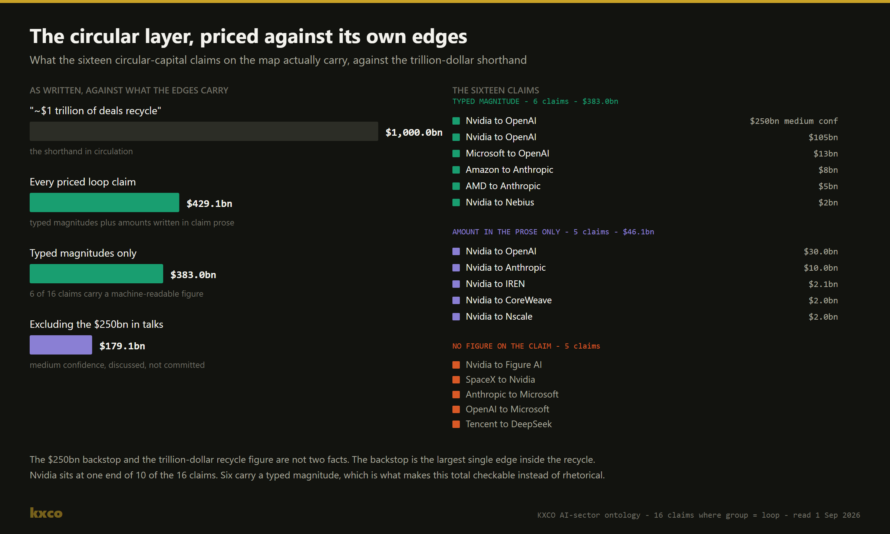Click the Excluding the $250bn in talks label
The height and width of the screenshot is (534, 890).
(x=96, y=324)
